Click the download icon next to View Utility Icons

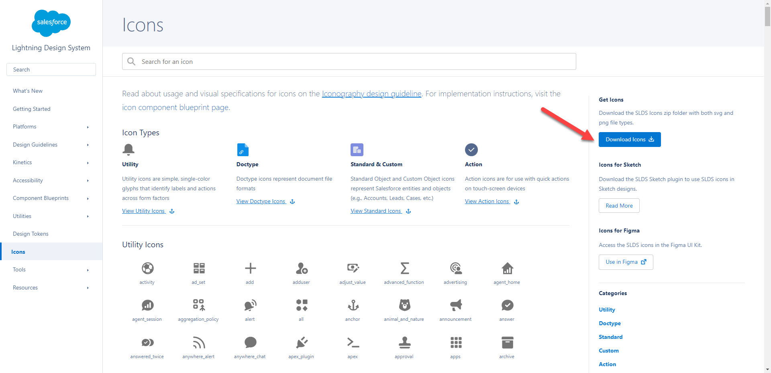(172, 211)
